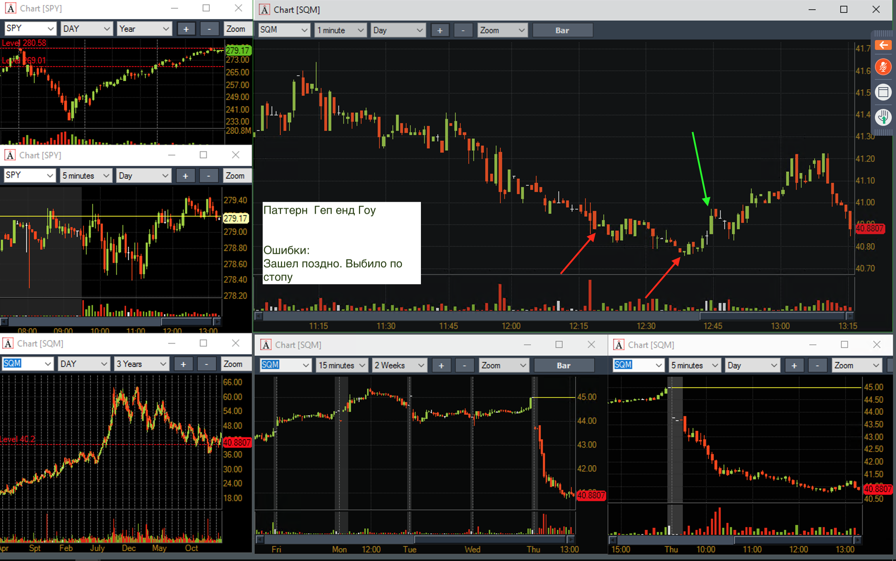Screen dimensions: 896x561
Task: Open the DAY interval dropdown in the SPY Year chart
Action: (87, 29)
